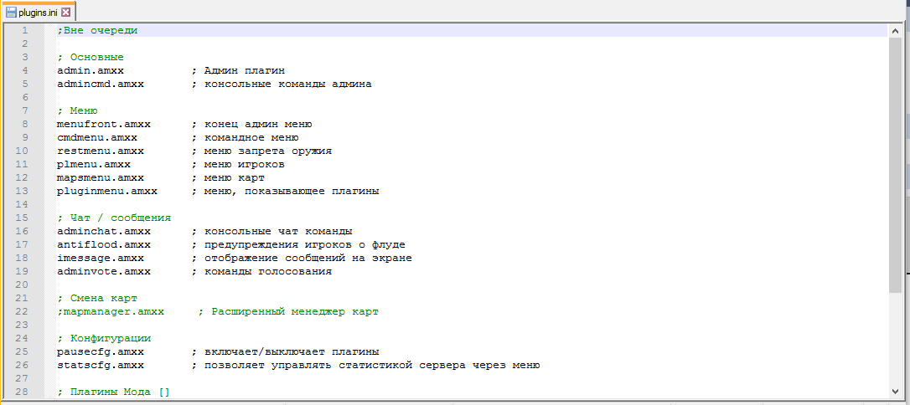Click the vertical scrollbar thumb

coord(895,165)
